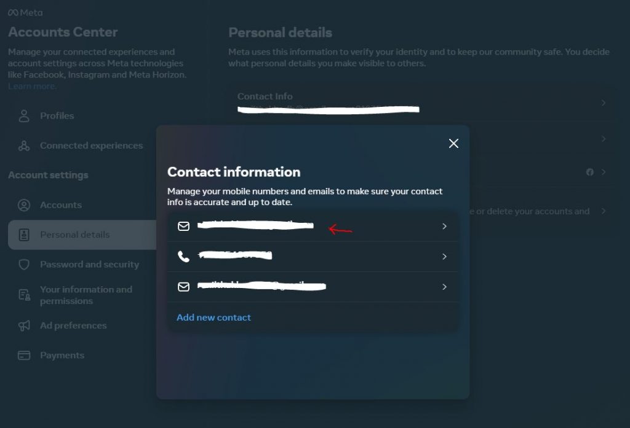630x428 pixels.
Task: Close the Contact information dialog
Action: [x=453, y=143]
